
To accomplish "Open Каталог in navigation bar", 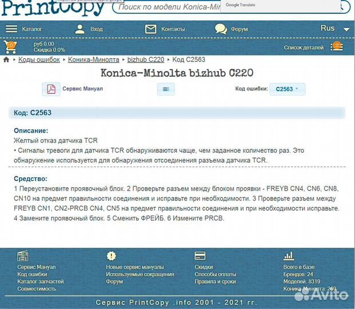I will coord(32,29).
